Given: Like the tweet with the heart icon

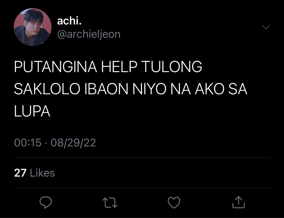Looking at the screenshot, I should (x=174, y=202).
